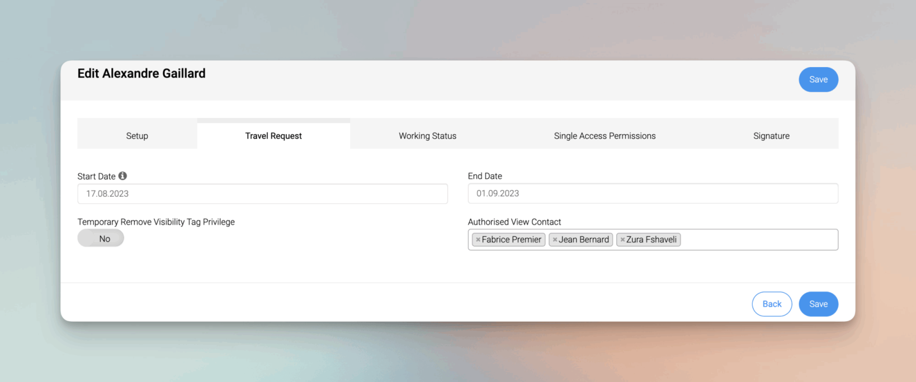Click the Back button
The image size is (916, 382).
point(772,304)
